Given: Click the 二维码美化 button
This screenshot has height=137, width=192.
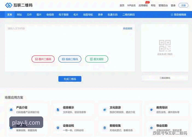Looking at the screenshot, I should (165, 78).
